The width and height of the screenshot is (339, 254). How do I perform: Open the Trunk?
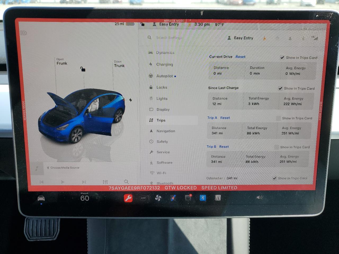click(119, 64)
